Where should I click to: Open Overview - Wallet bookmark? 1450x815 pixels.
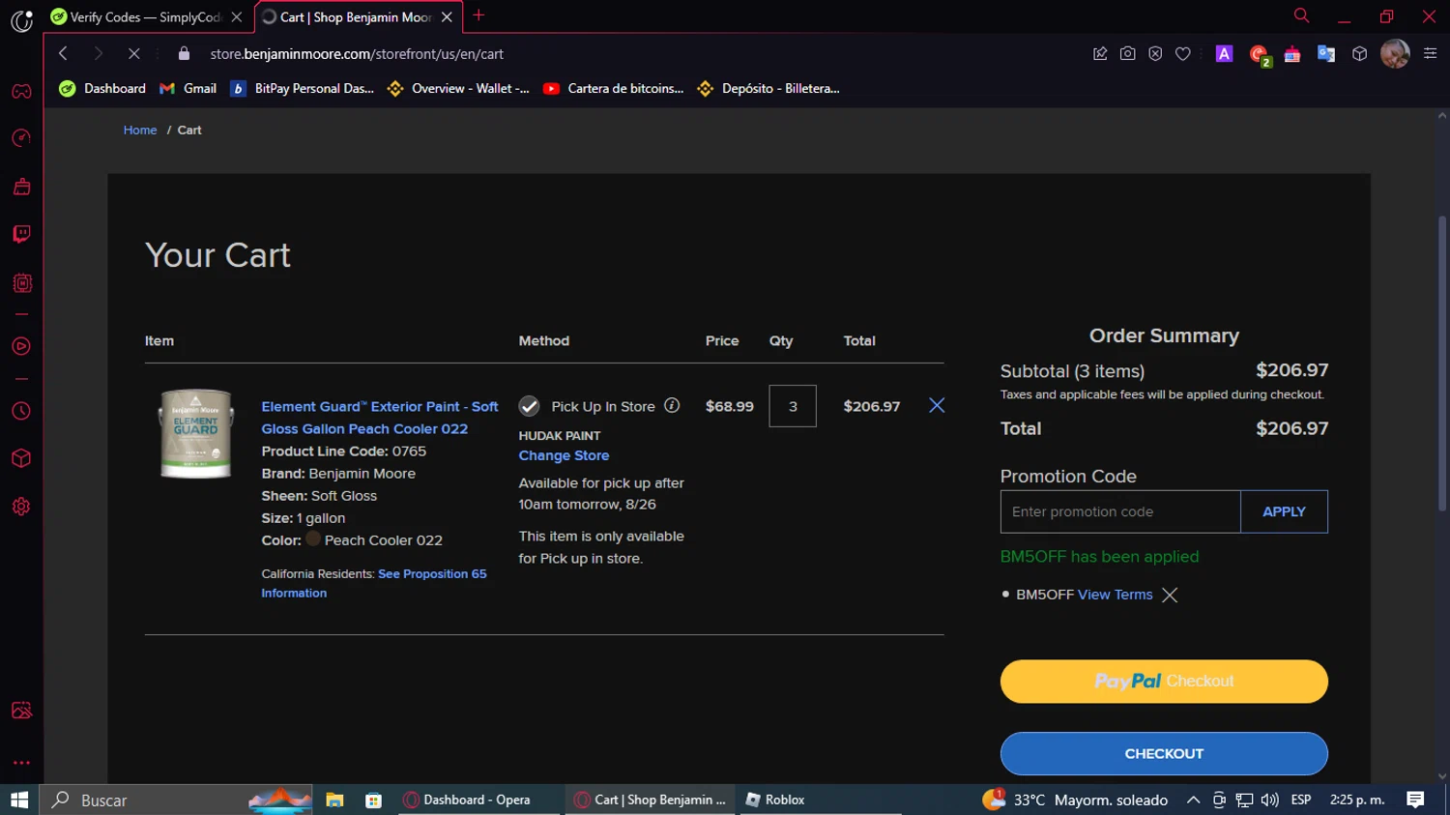click(x=457, y=88)
